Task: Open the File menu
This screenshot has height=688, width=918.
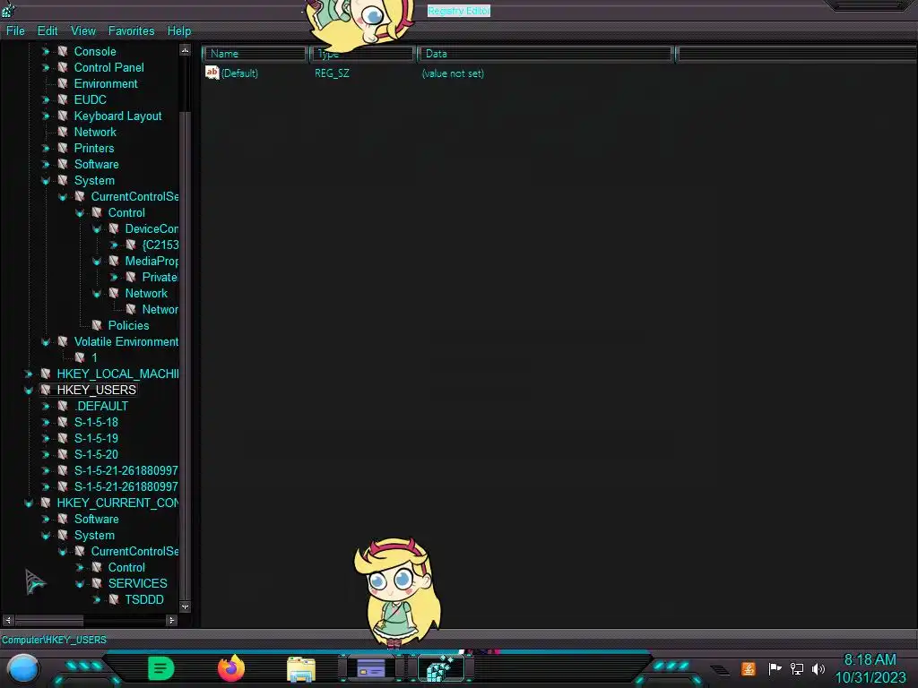Action: click(x=15, y=31)
